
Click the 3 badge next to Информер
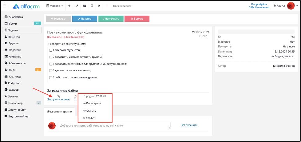(39, 103)
